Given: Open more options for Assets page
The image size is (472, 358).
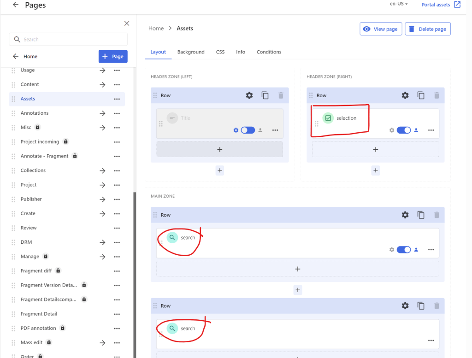Looking at the screenshot, I should pos(117,99).
